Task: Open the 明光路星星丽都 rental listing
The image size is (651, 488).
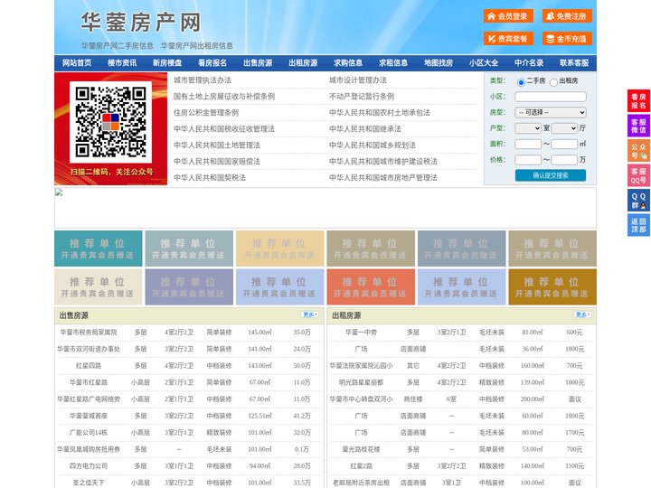Action: point(361,382)
